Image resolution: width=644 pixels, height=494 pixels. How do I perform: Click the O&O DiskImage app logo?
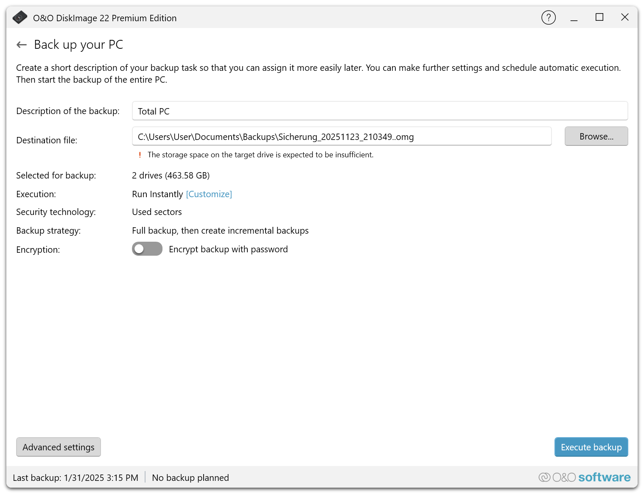click(20, 18)
